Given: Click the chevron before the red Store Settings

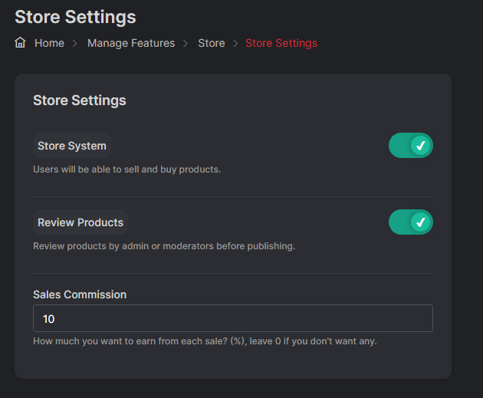Looking at the screenshot, I should [235, 44].
